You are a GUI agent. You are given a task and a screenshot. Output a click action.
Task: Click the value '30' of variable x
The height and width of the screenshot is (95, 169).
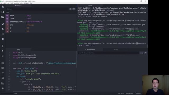pyautogui.click(x=27, y=31)
